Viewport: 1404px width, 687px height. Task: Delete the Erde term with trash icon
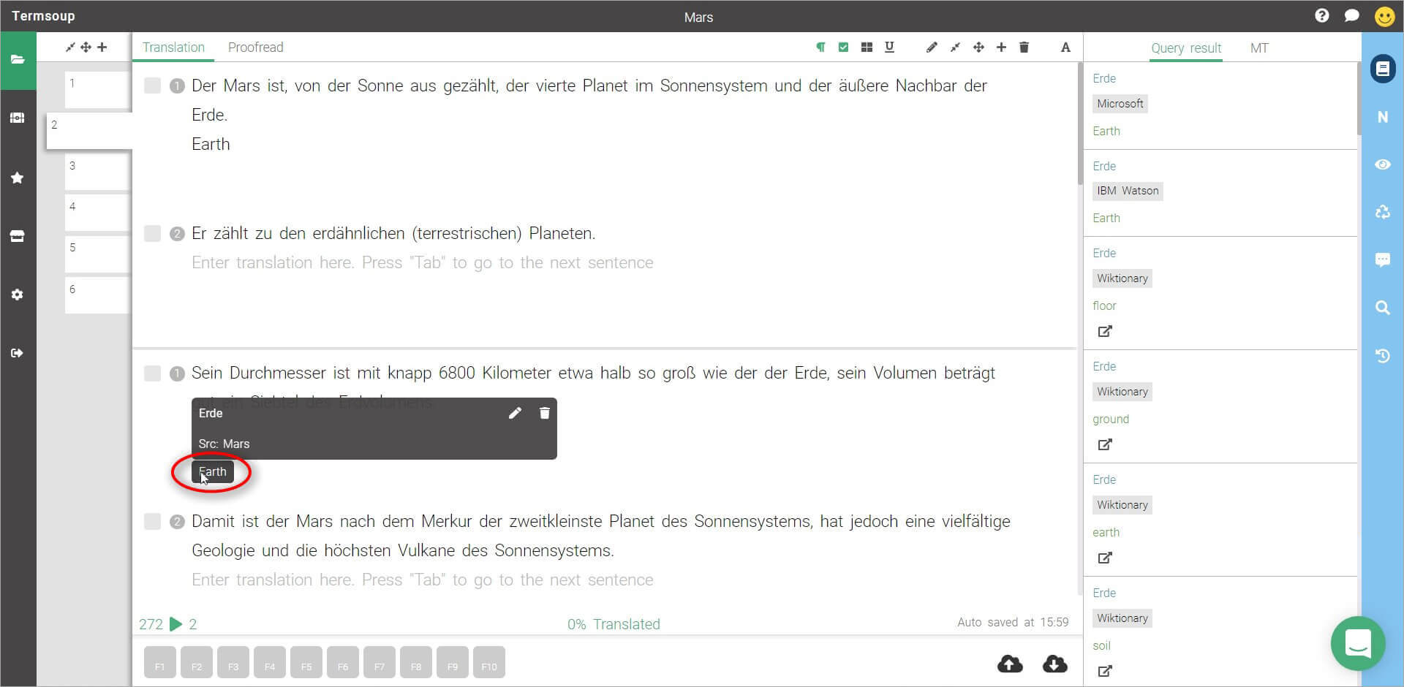544,413
